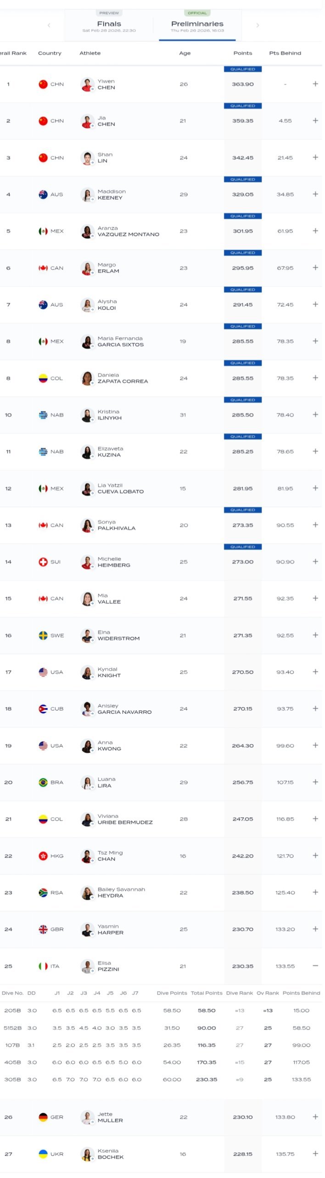Viewport: 325px width, 1178px height.
Task: Click the Hong Kong flag for Tsz Ming CHAN
Action: (43, 856)
